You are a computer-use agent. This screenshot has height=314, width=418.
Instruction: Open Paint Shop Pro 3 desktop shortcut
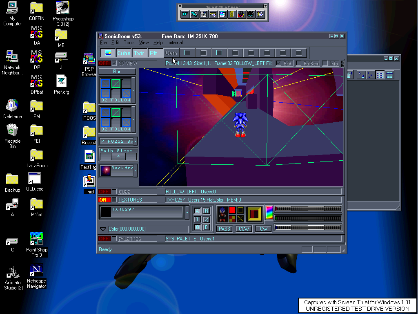click(x=37, y=245)
